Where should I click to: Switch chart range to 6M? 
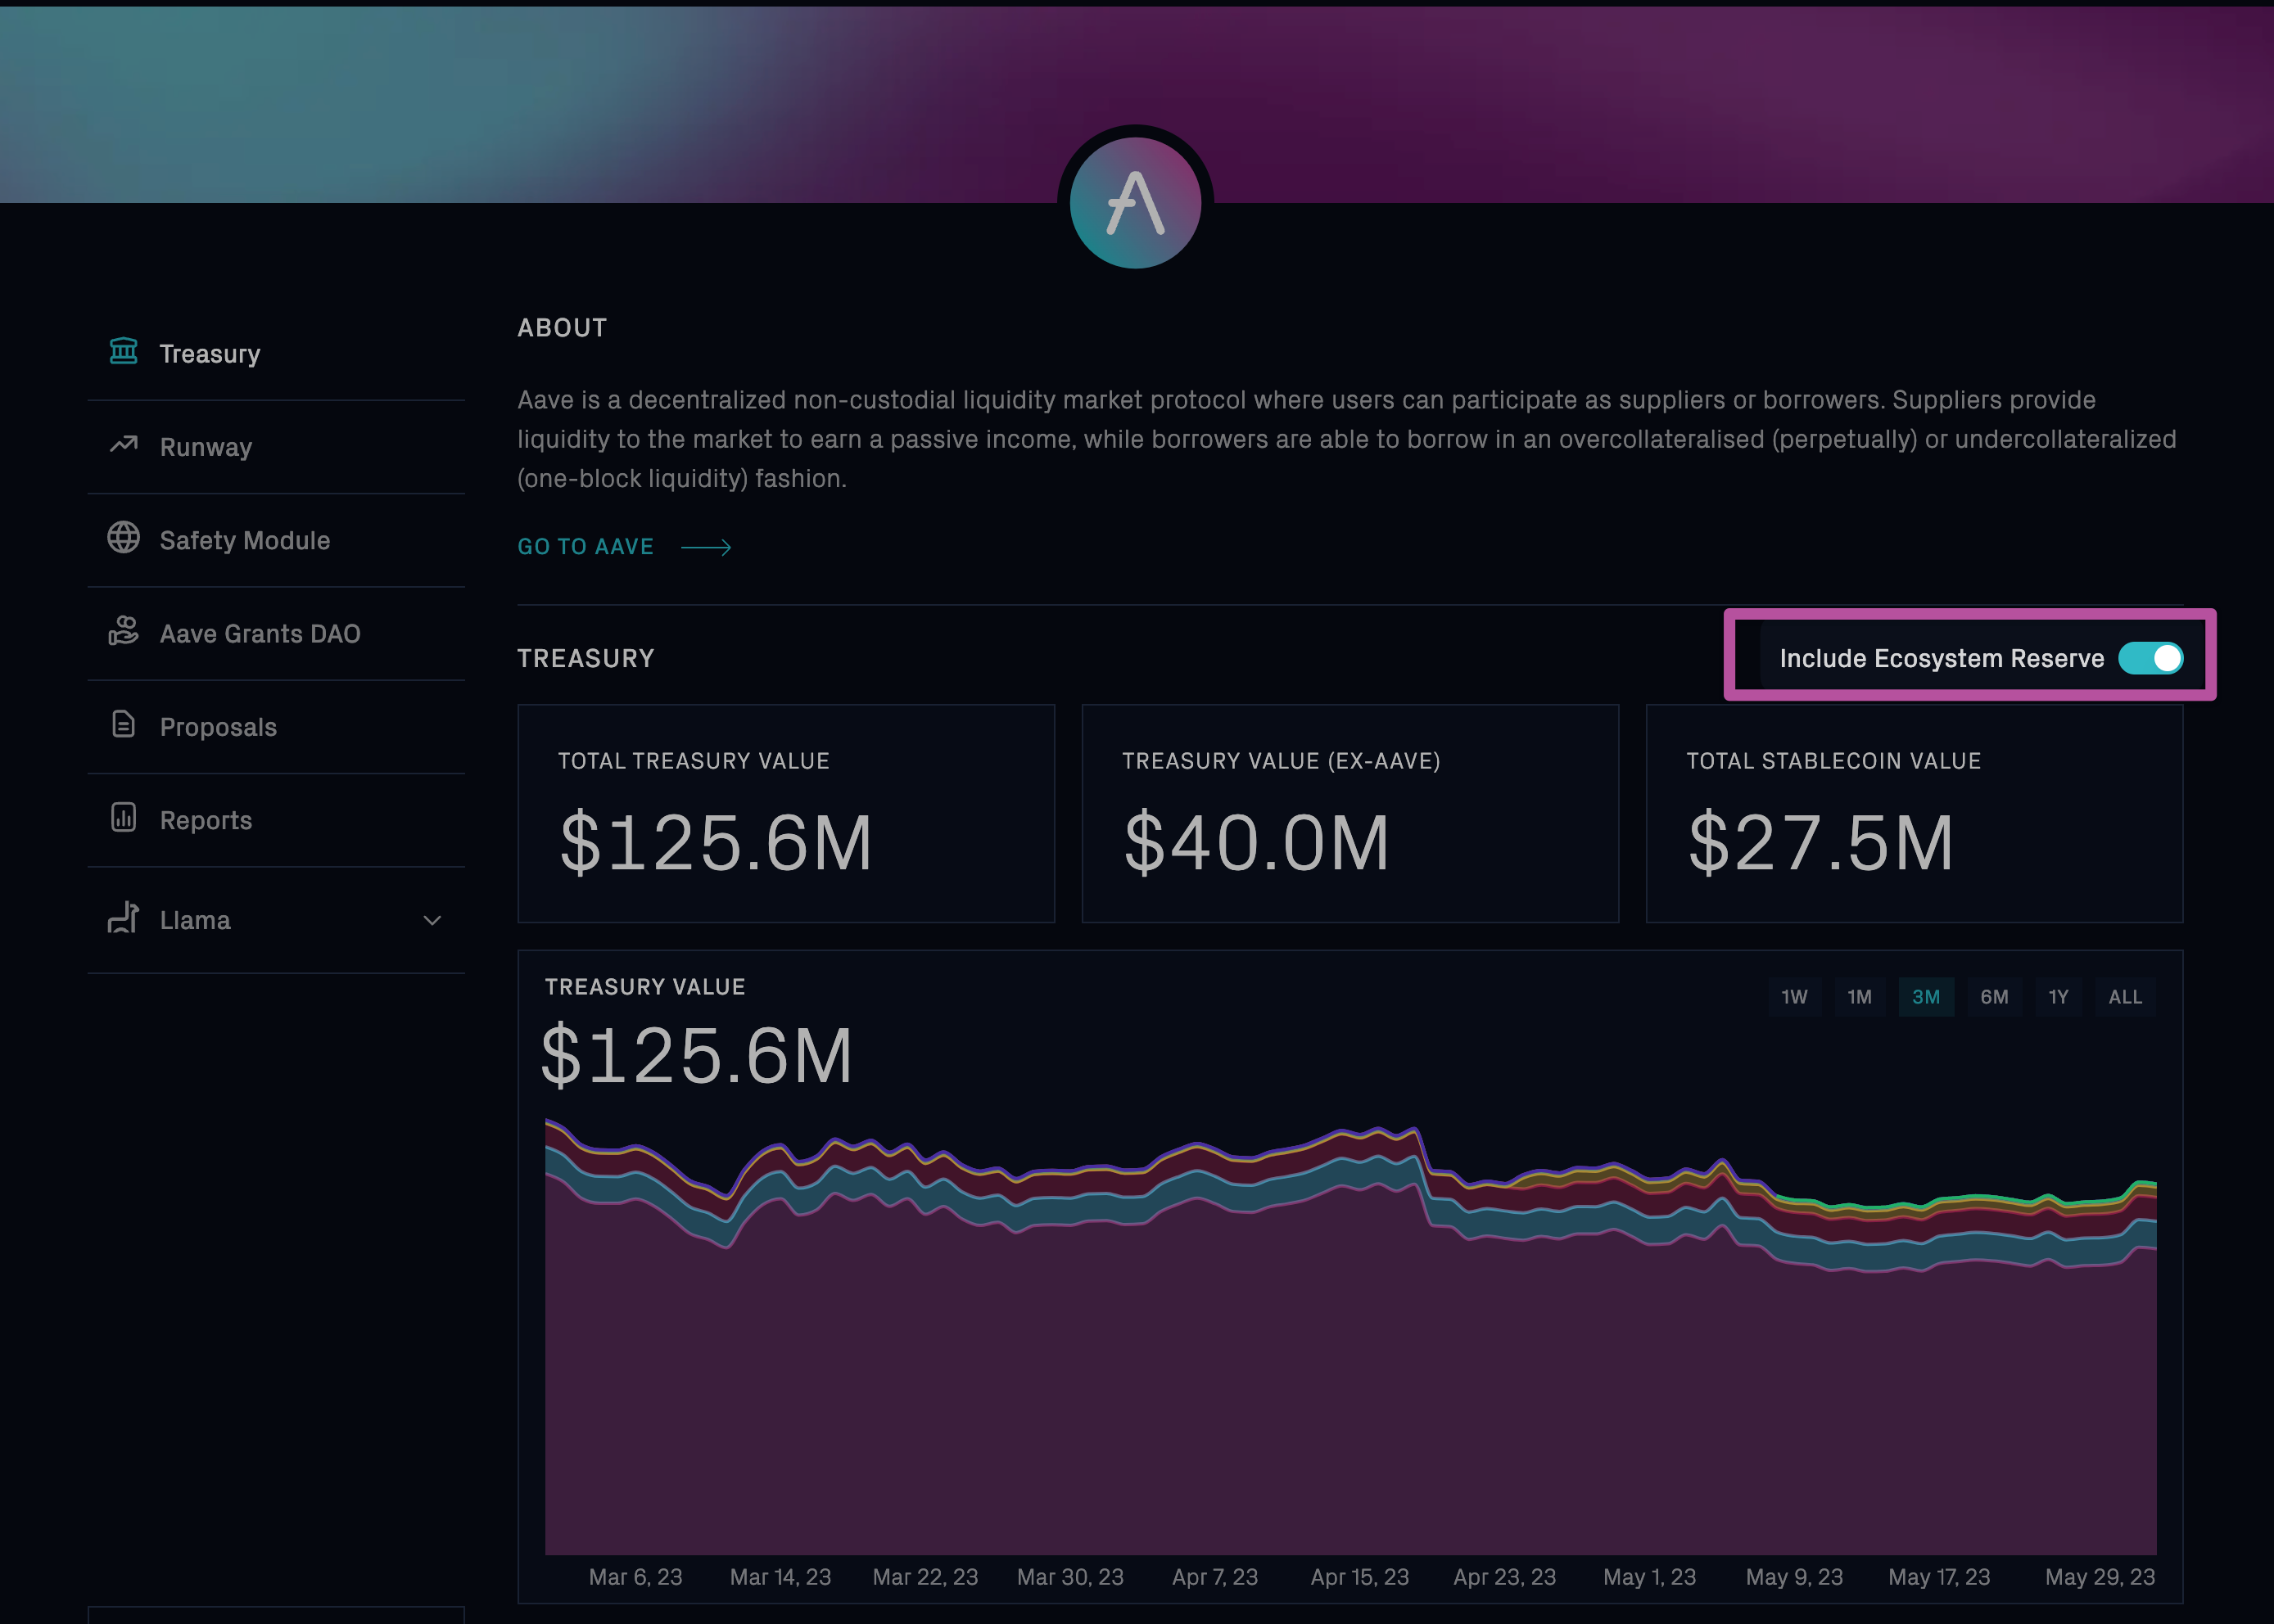[x=1994, y=997]
